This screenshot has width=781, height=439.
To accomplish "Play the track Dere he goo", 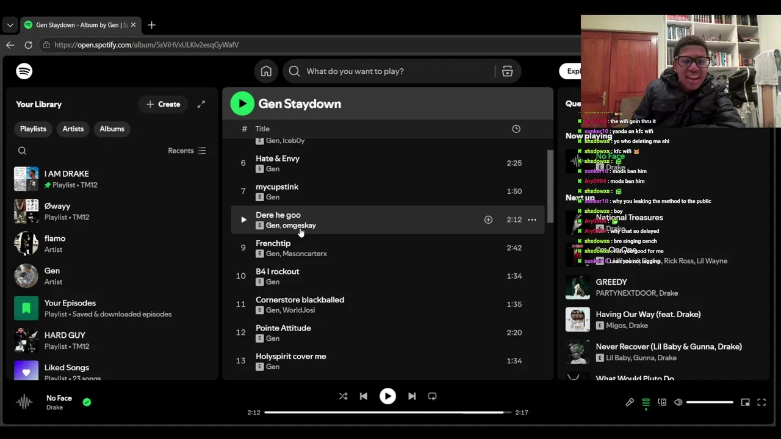I will pyautogui.click(x=243, y=220).
